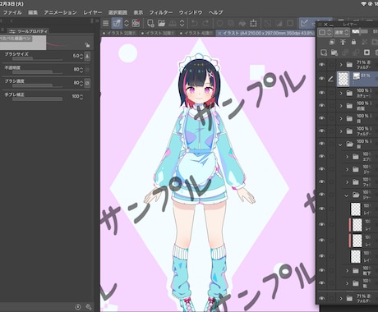
Task: Open brush density dynamics settings button
Action: point(87,83)
